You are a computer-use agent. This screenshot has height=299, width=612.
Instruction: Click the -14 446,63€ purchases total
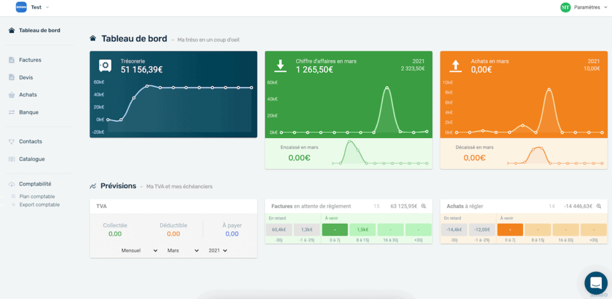(x=579, y=206)
